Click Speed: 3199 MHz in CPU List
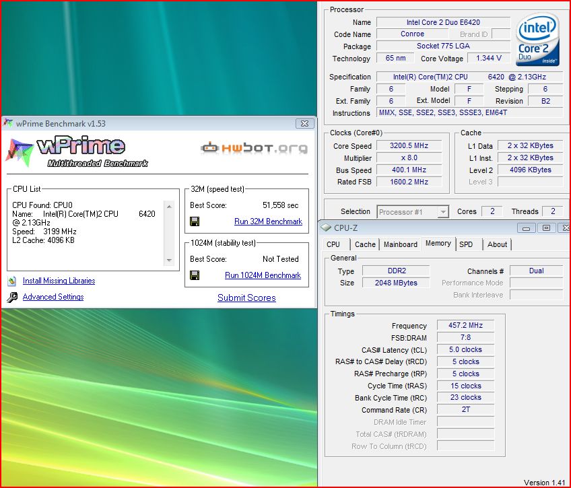 44,232
